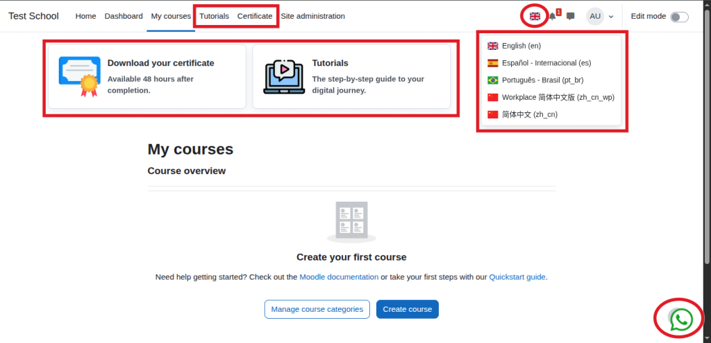The image size is (711, 343).
Task: Open the Moodle documentation link
Action: [x=339, y=277]
